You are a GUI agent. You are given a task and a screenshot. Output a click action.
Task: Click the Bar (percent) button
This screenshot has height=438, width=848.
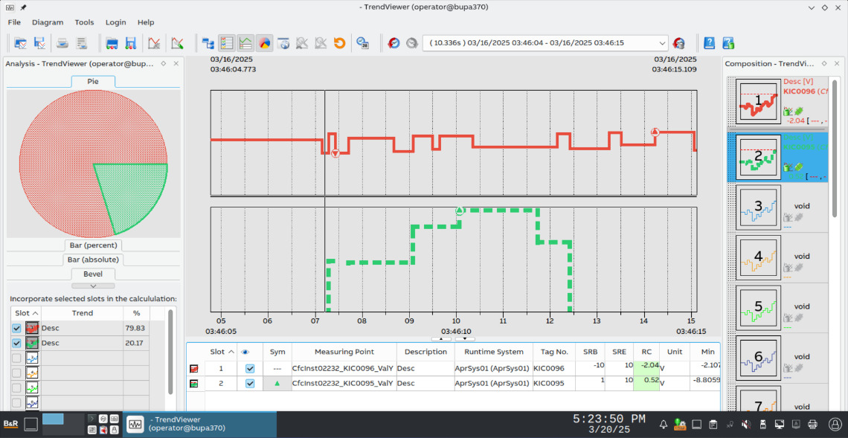(93, 245)
